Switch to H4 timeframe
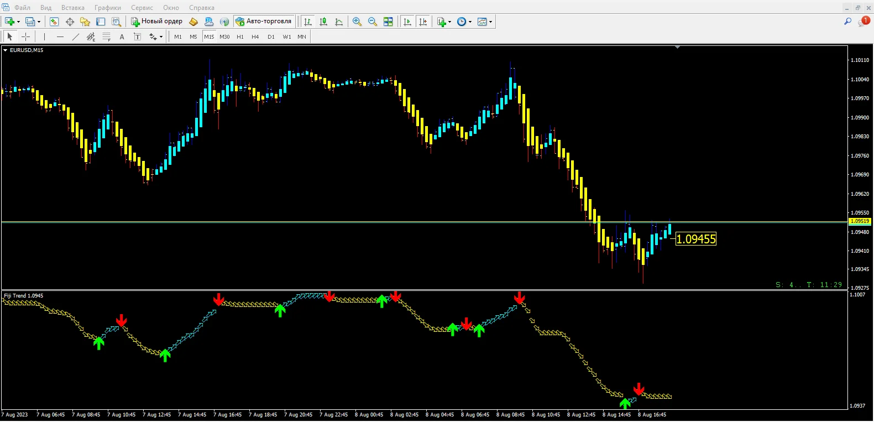This screenshot has width=874, height=422. 255,37
